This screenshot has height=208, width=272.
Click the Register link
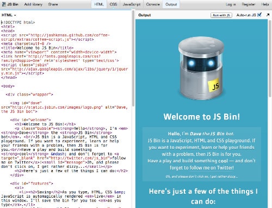[x=249, y=4]
